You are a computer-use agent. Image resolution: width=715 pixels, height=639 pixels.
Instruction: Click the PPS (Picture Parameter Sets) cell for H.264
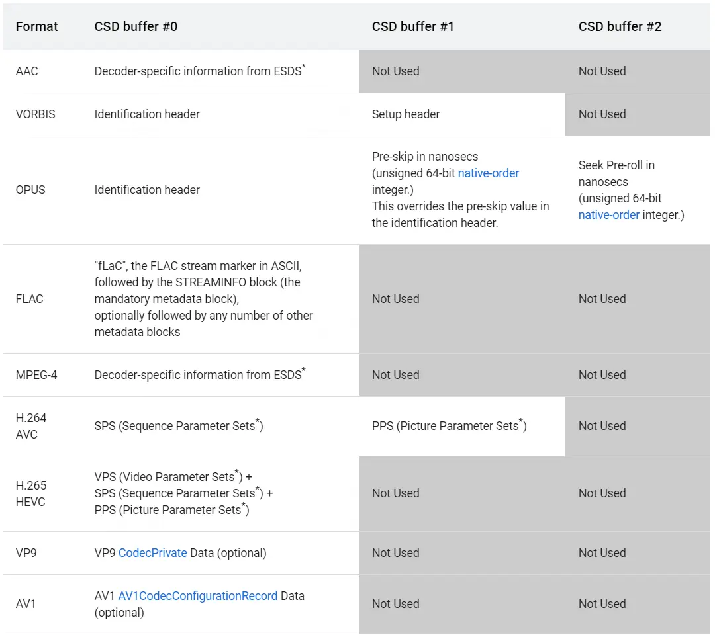point(449,426)
